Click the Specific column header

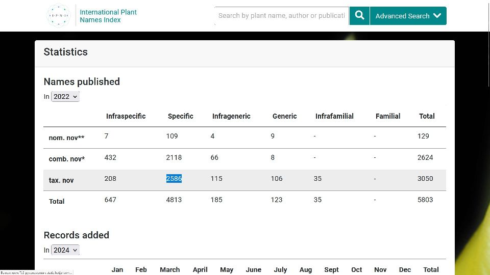click(x=180, y=116)
